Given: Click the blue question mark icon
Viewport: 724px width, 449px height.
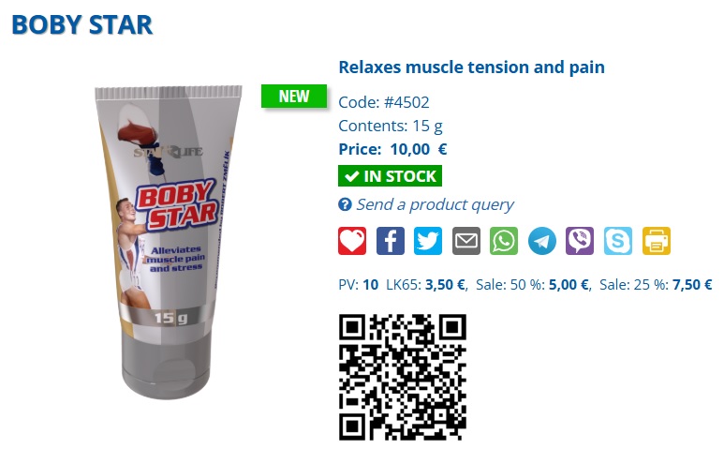Looking at the screenshot, I should point(345,204).
